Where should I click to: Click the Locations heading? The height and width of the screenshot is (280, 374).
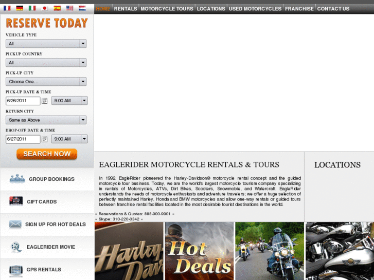tap(337, 165)
